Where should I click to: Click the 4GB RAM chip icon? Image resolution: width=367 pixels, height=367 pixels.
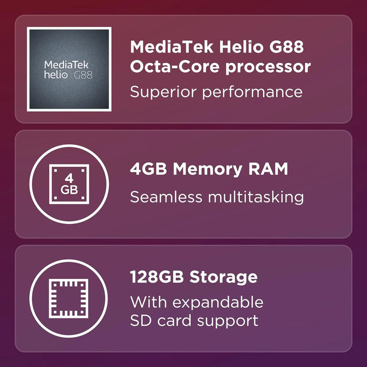pyautogui.click(x=69, y=184)
